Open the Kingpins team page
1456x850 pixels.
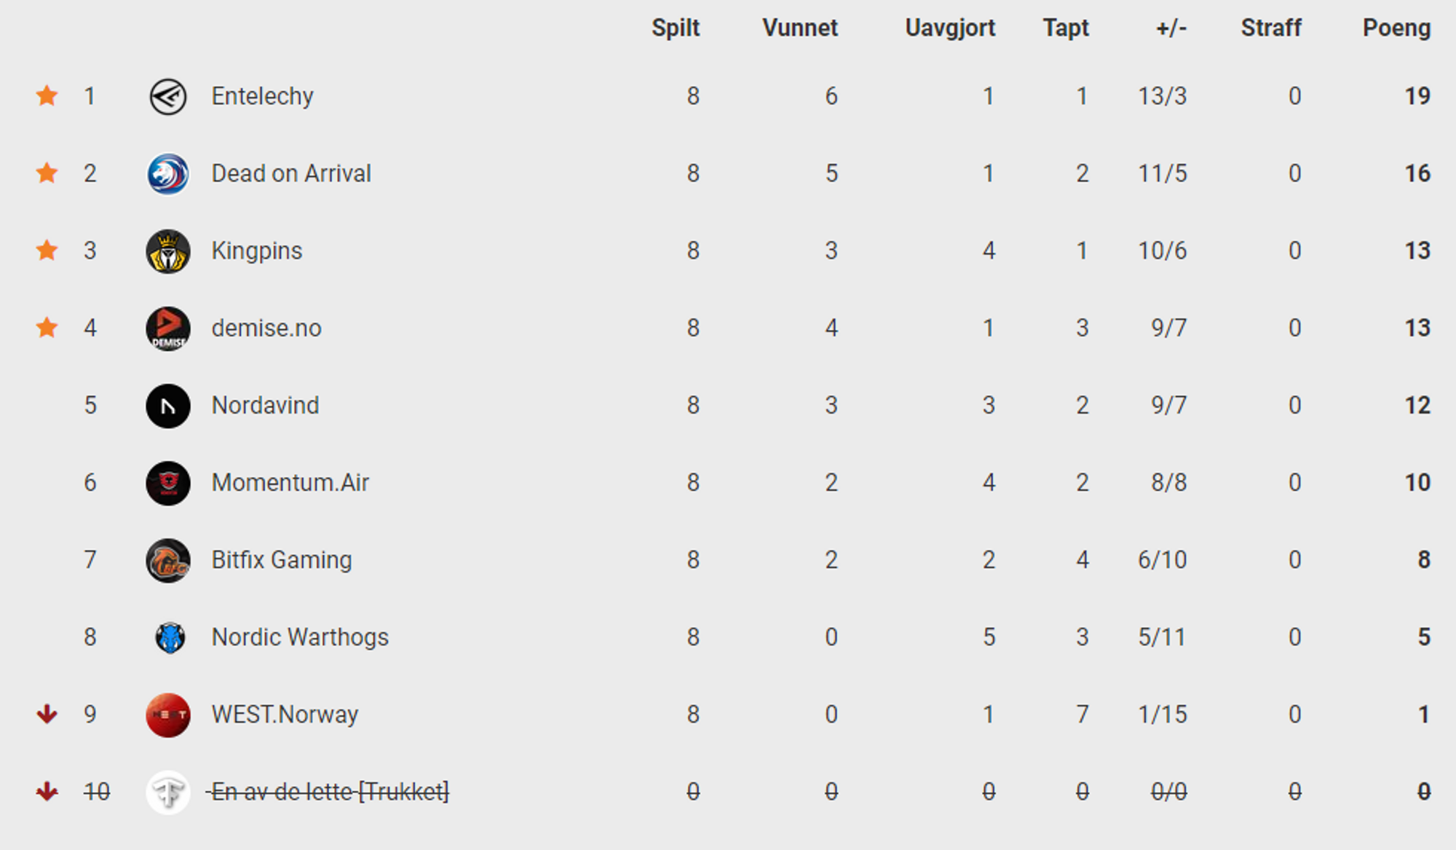(256, 251)
